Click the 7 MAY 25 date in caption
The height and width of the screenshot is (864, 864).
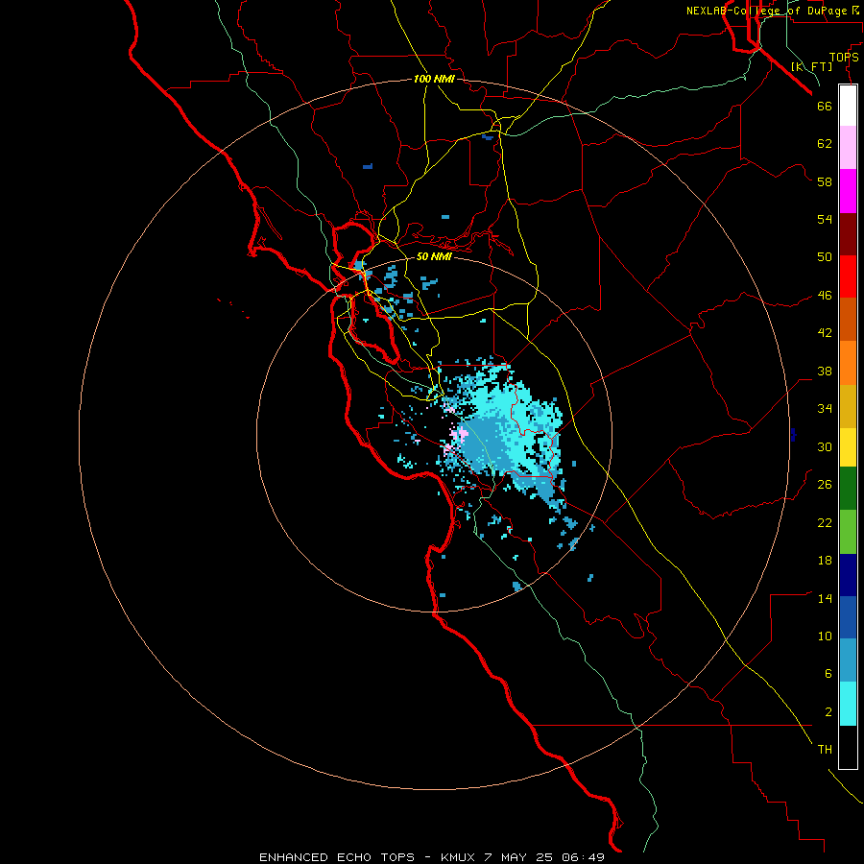[x=518, y=857]
